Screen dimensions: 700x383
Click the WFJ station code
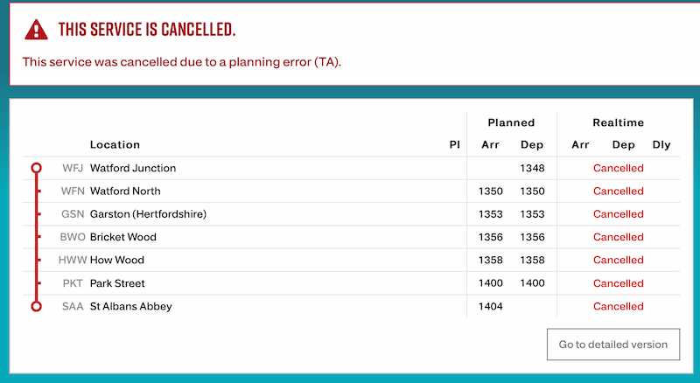pos(73,168)
